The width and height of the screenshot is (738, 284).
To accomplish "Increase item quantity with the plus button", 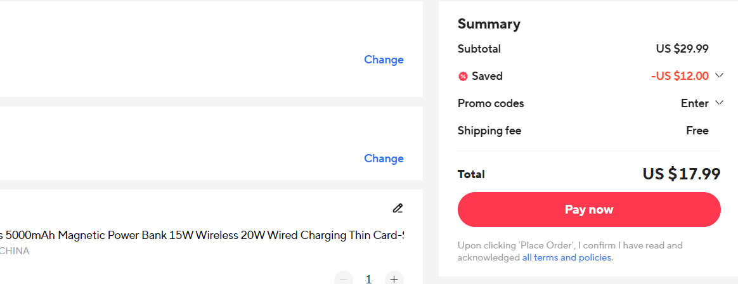I will click(394, 278).
